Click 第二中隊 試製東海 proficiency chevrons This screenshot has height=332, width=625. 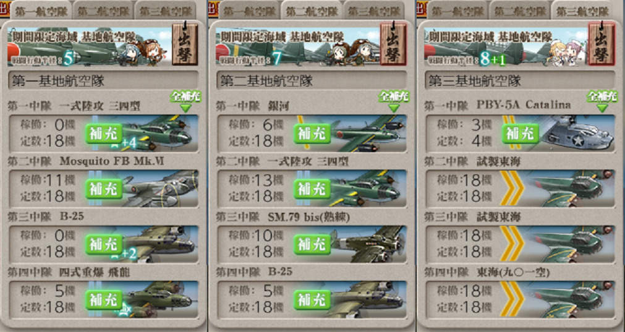512,189
